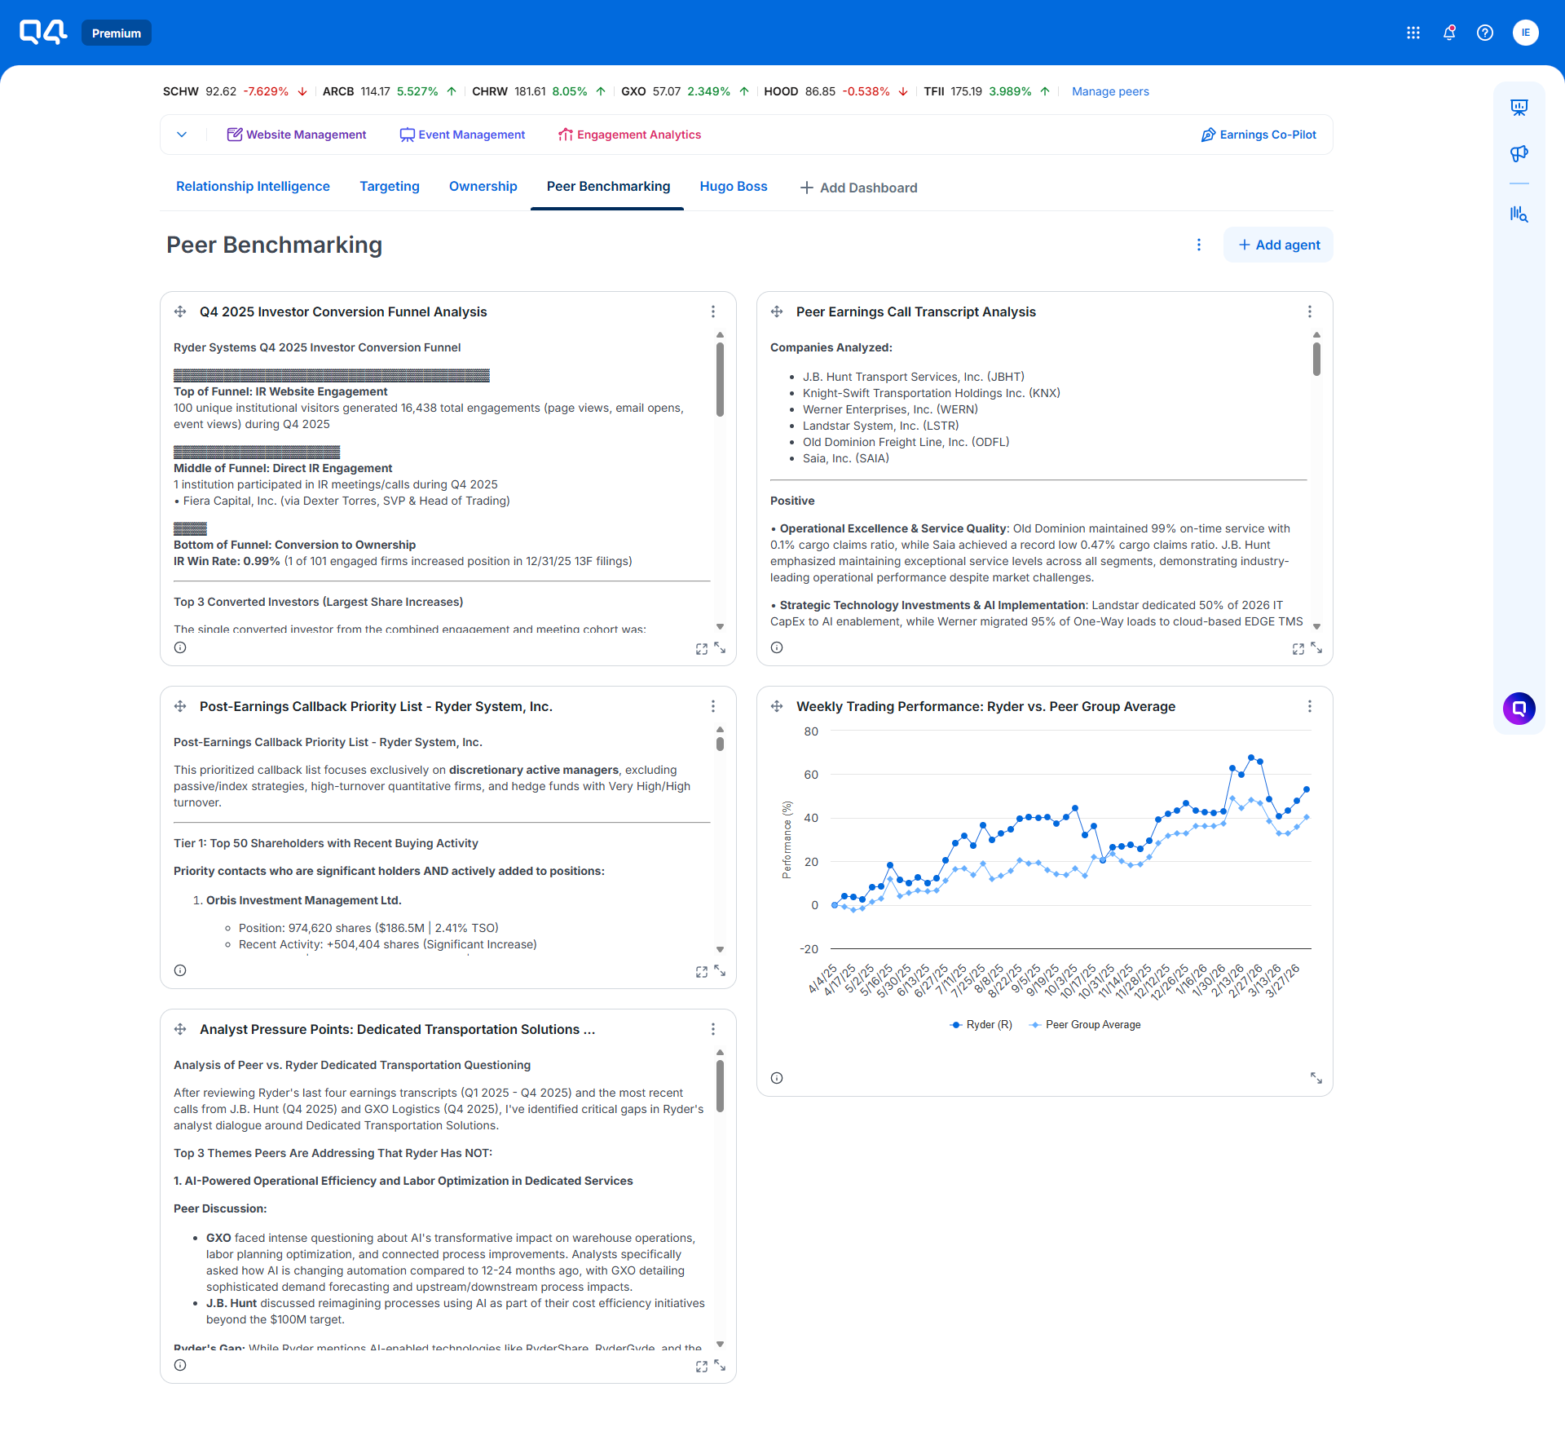1565x1449 pixels.
Task: Toggle Ryder (R) series in chart legend
Action: pos(981,1025)
